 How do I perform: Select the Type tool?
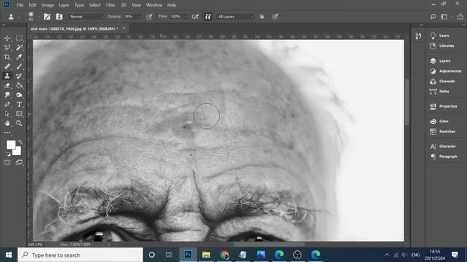[19, 105]
